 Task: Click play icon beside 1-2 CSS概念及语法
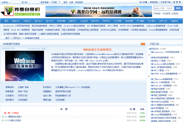[3, 120]
